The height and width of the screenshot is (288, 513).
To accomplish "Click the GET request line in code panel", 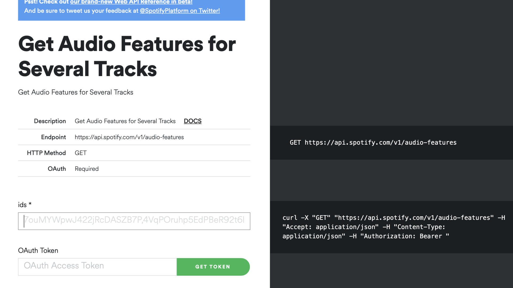I will click(373, 143).
